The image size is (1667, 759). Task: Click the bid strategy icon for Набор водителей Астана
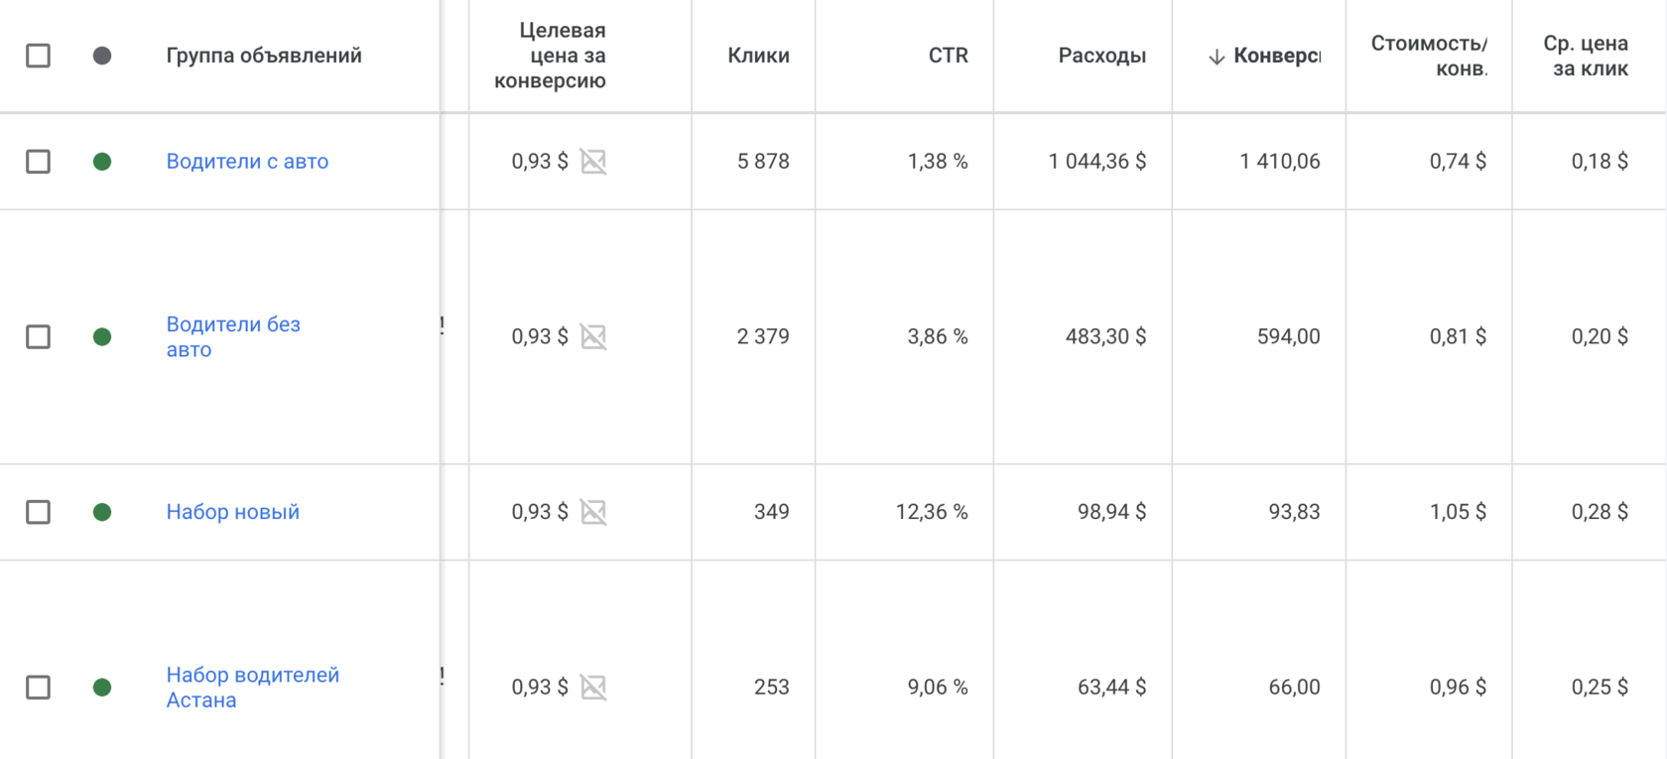tap(593, 688)
